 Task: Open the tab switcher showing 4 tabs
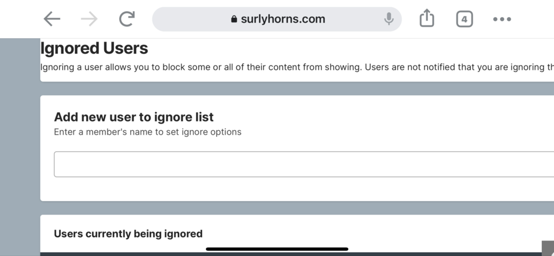point(464,19)
